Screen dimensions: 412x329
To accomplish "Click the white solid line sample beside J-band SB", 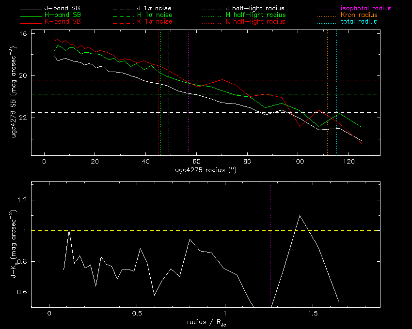I will pyautogui.click(x=31, y=10).
